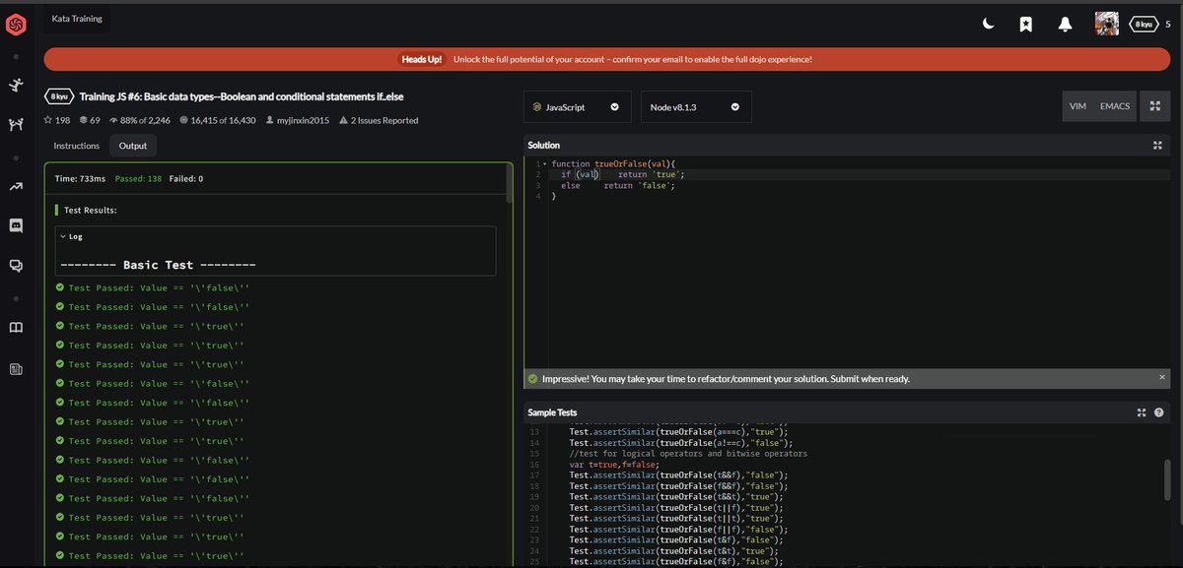This screenshot has height=568, width=1183.
Task: Toggle fullscreen layout button beside EMACS
Action: 1154,106
